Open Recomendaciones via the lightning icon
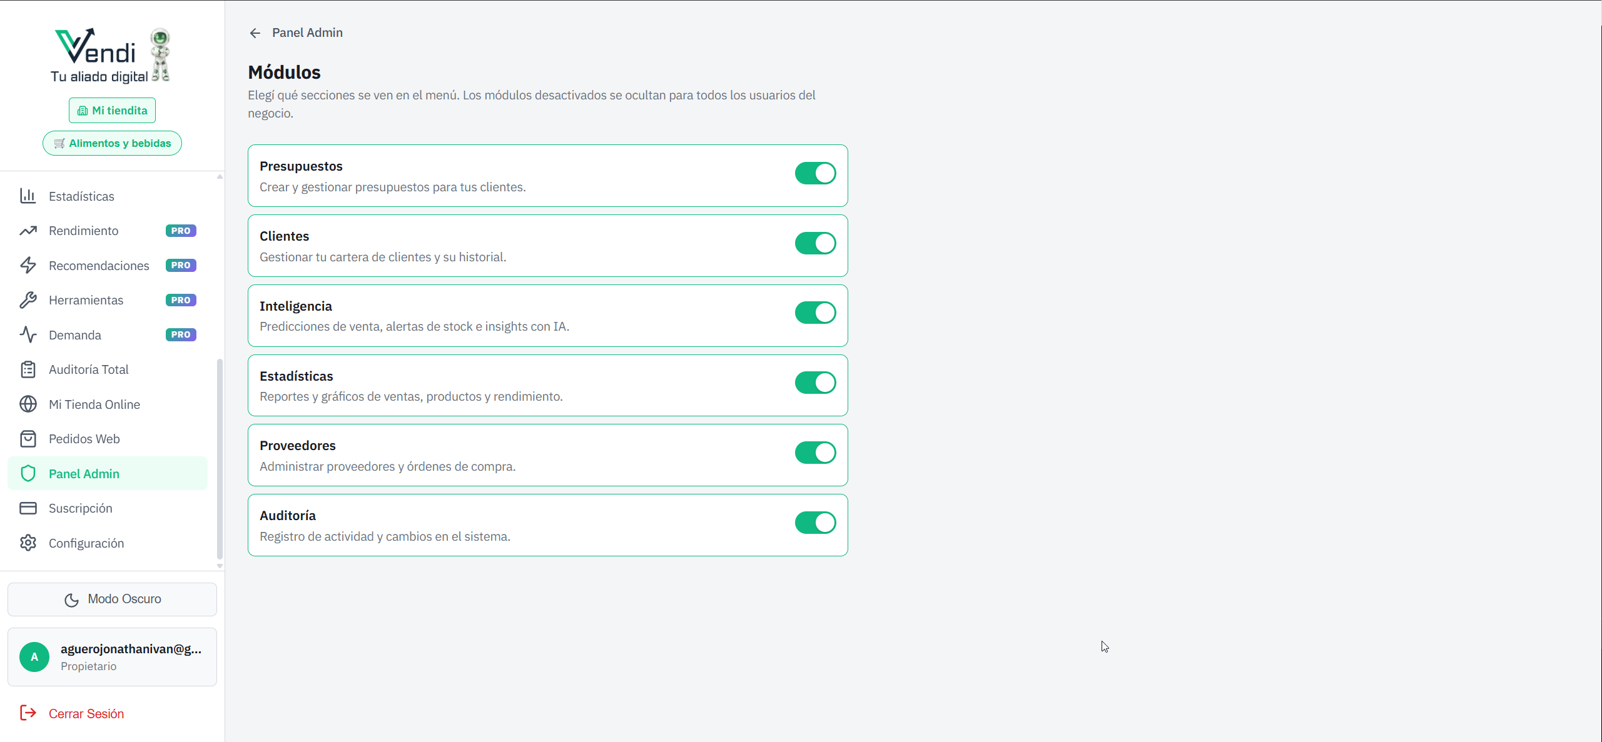This screenshot has height=742, width=1602. (x=29, y=265)
